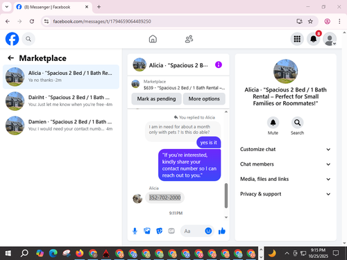Go to the Home feed icon
Screen dimensions: 347x260
pos(153,39)
